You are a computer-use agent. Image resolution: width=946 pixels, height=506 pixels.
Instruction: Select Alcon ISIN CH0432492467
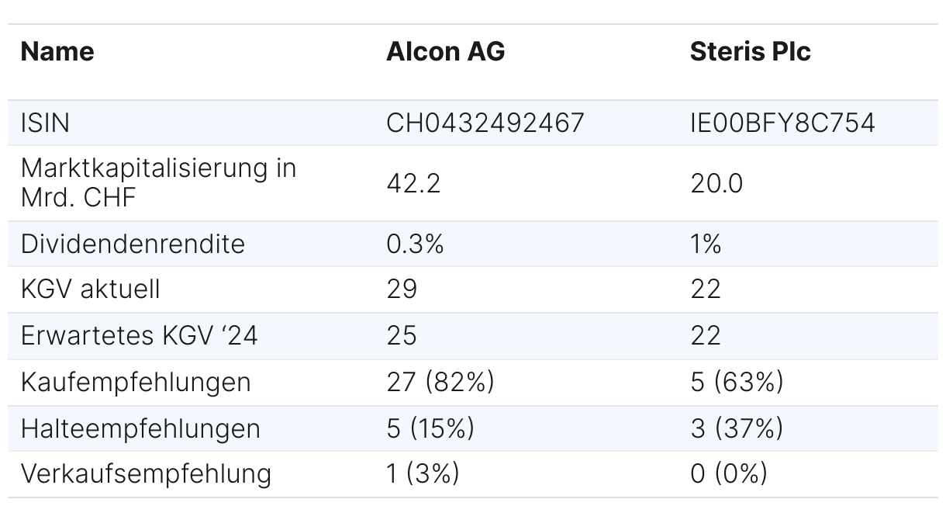tap(485, 123)
